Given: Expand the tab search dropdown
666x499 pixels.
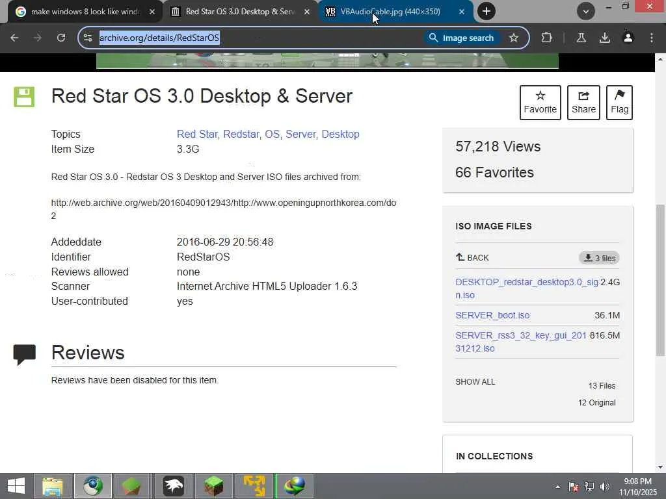Looking at the screenshot, I should (x=586, y=11).
